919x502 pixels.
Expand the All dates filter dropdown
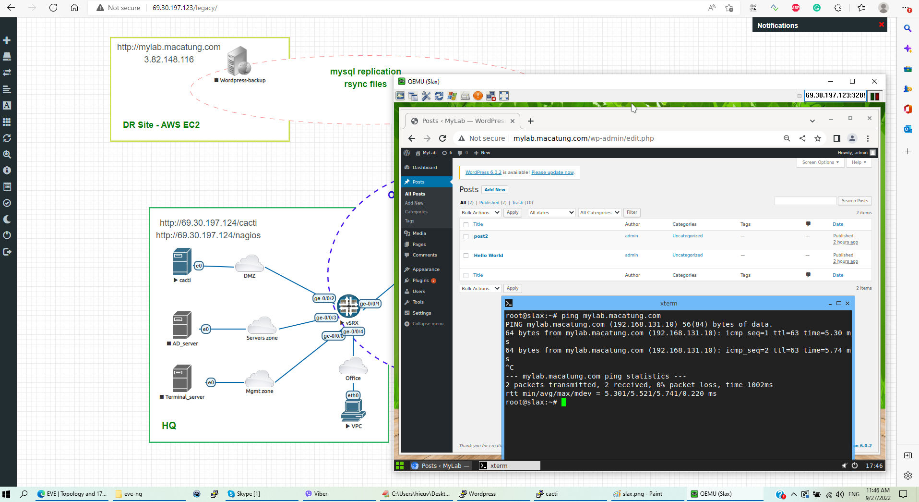coord(551,213)
